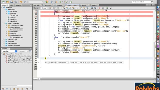The height and width of the screenshot is (90, 160).
Task: Toggle Highlight Search icon in editor toolbar
Action: (73, 8)
